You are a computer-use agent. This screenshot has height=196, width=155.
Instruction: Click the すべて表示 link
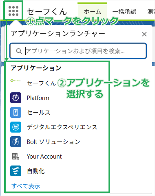point(26,186)
